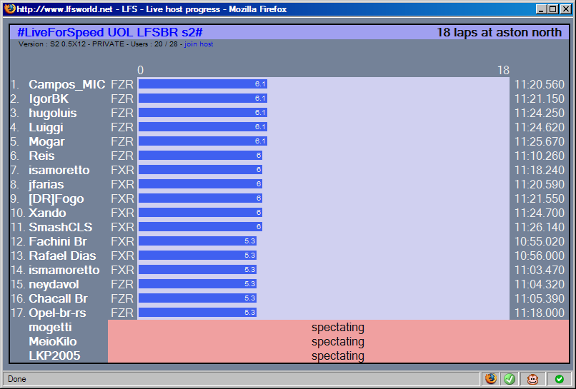Screen dimensions: 576x389
Task: Minimize the Firefox window
Action: click(x=541, y=9)
